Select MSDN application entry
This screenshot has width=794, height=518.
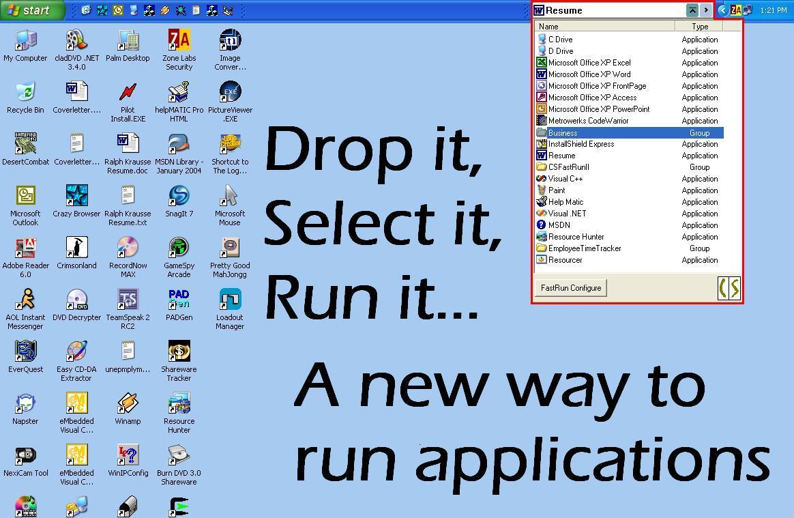click(630, 225)
